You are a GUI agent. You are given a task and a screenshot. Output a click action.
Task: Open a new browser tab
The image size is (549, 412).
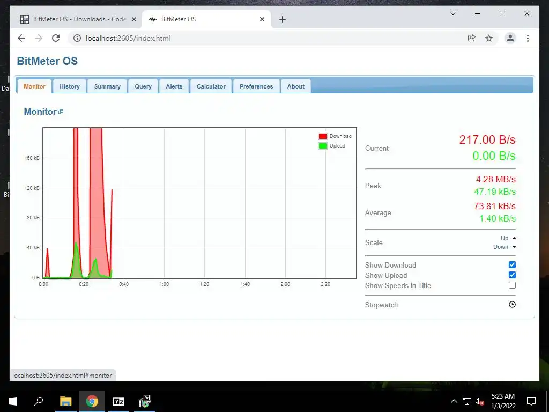(x=283, y=20)
